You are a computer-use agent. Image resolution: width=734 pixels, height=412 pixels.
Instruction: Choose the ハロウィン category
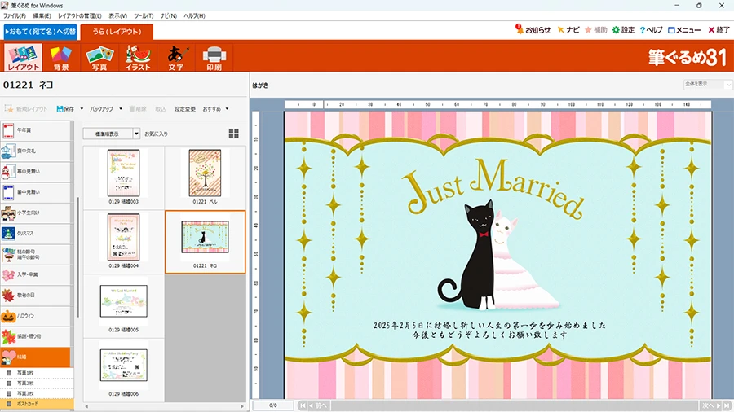[x=38, y=315]
